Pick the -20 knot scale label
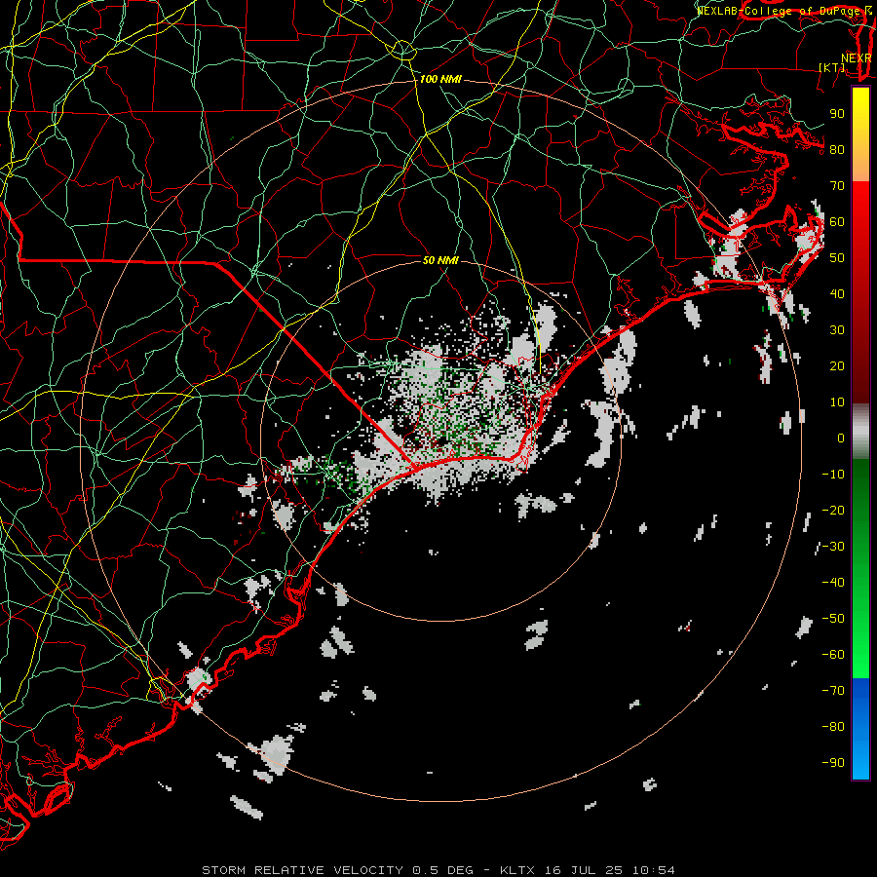This screenshot has height=877, width=877. [833, 511]
